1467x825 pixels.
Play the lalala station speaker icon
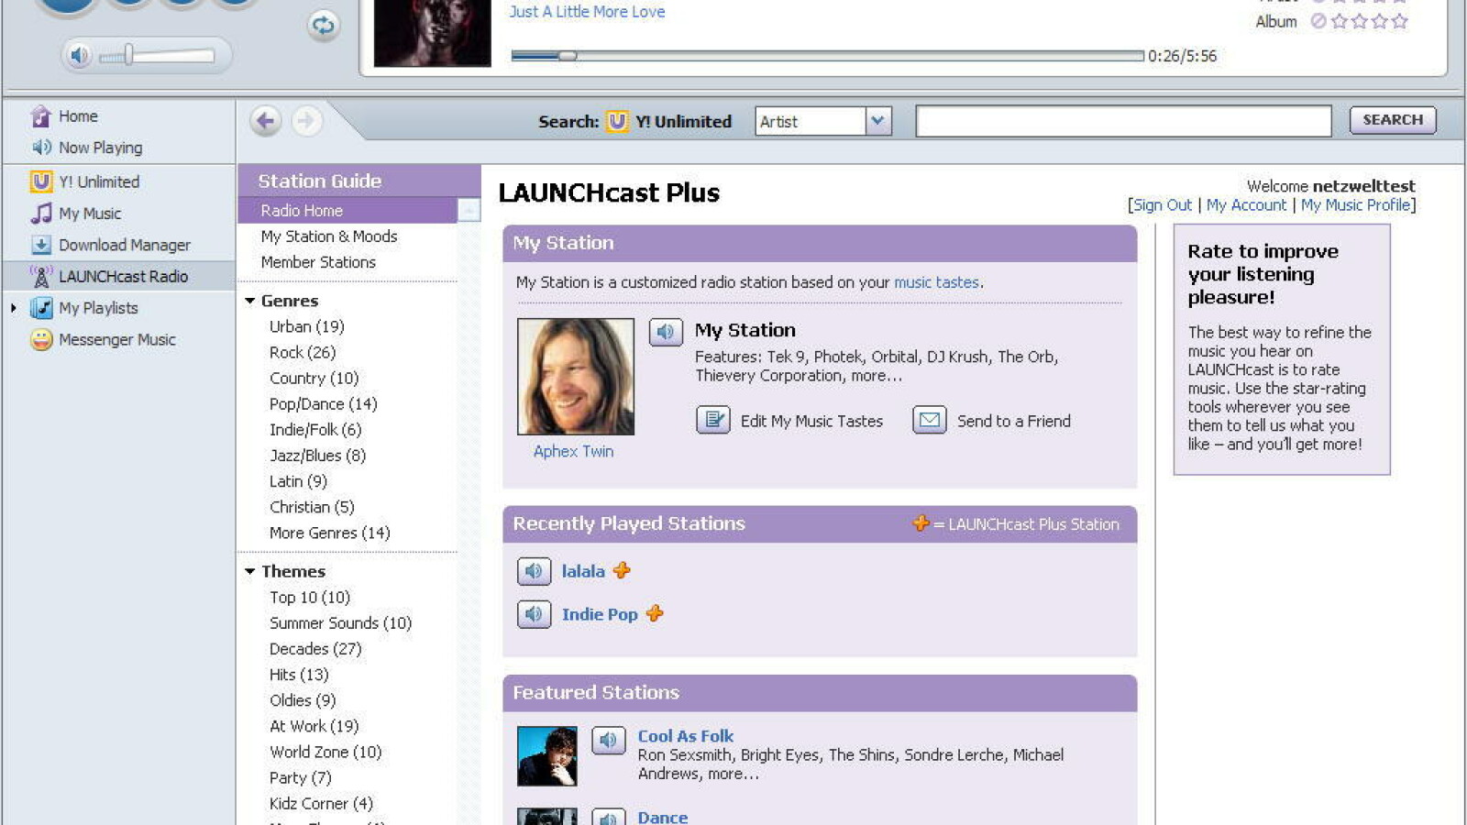click(534, 571)
